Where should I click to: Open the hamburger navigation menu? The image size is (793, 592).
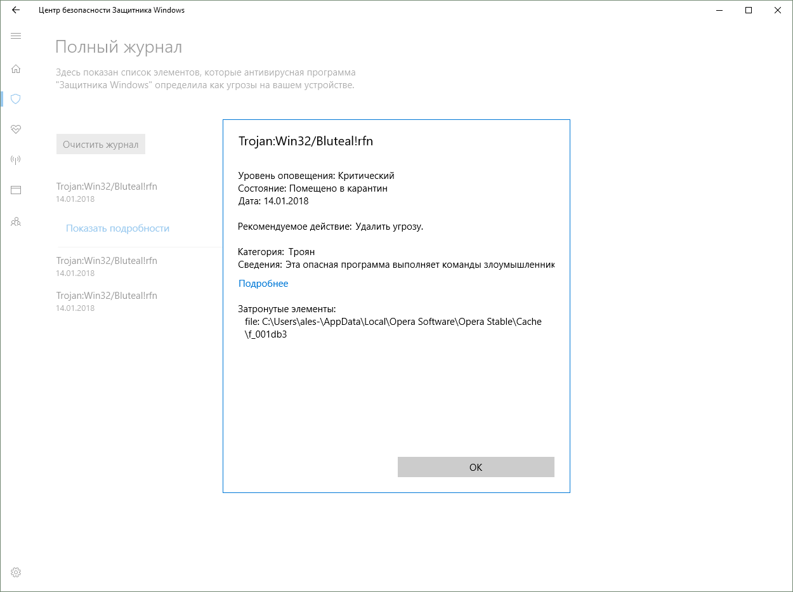click(16, 36)
